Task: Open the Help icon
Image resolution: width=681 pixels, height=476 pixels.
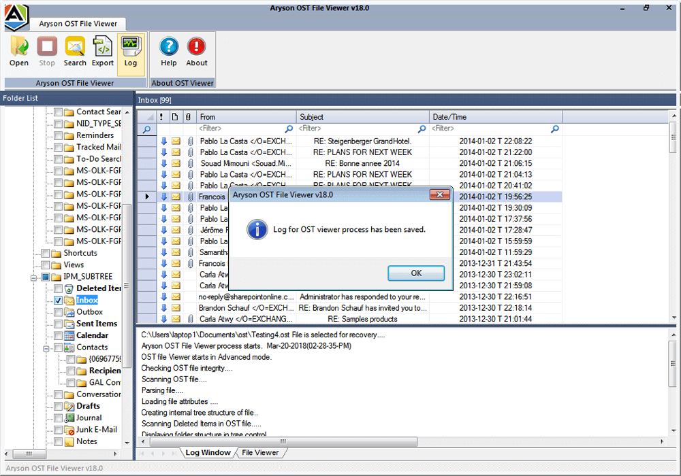Action: click(x=169, y=46)
